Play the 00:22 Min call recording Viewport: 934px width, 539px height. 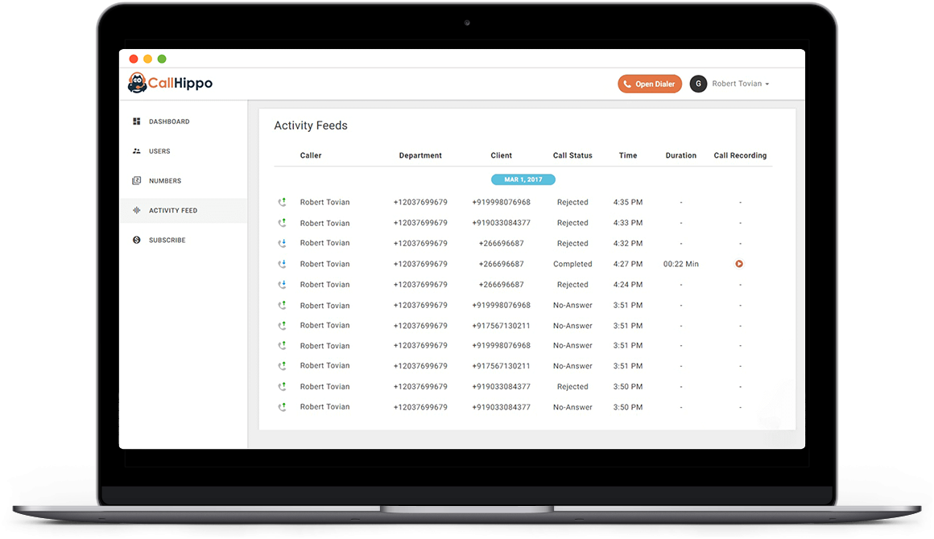coord(739,264)
